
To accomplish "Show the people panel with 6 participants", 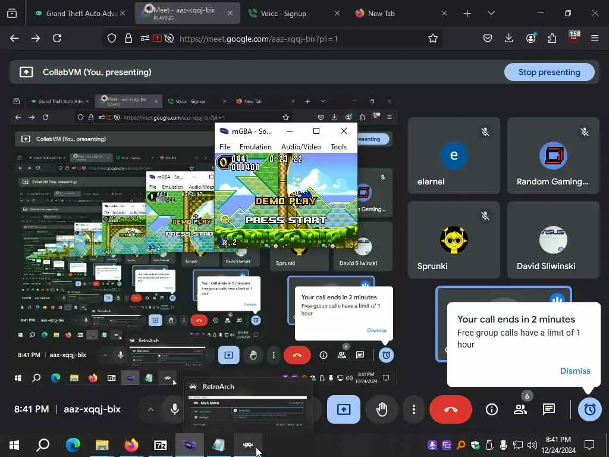I will point(520,409).
